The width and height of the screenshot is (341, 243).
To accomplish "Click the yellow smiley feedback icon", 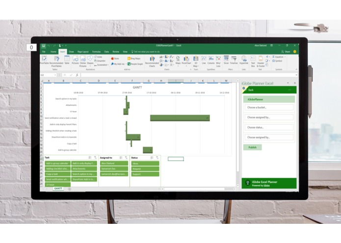I will click(x=295, y=52).
